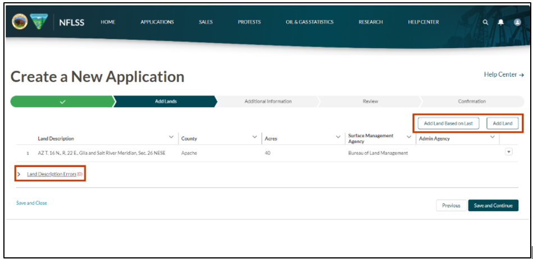The image size is (533, 259).
Task: Click the 40 acres cell
Action: pos(267,153)
